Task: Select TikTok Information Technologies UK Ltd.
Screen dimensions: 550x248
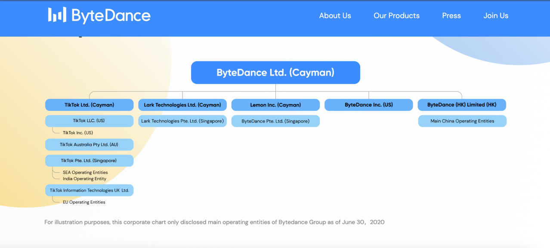Action: click(x=89, y=190)
